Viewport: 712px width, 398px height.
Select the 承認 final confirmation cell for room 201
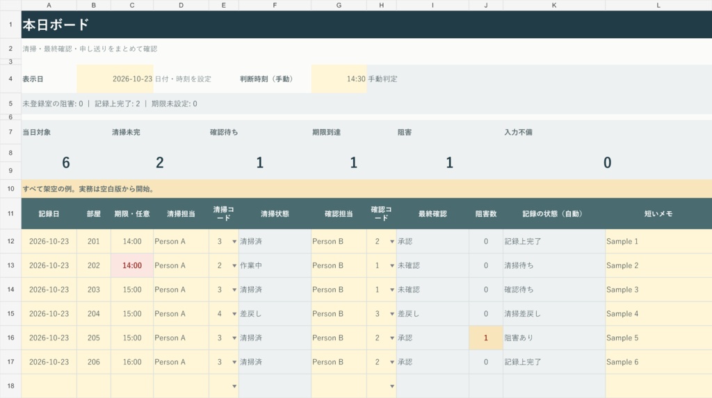(432, 242)
